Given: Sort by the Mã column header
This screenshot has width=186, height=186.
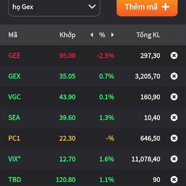Looking at the screenshot, I should [x=13, y=35].
